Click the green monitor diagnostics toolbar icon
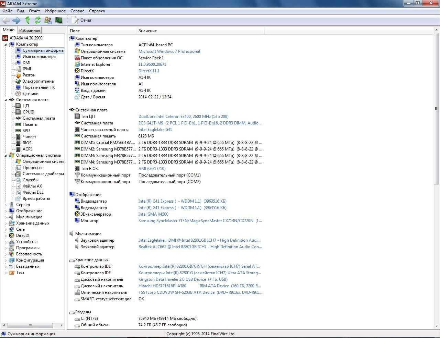 click(59, 20)
